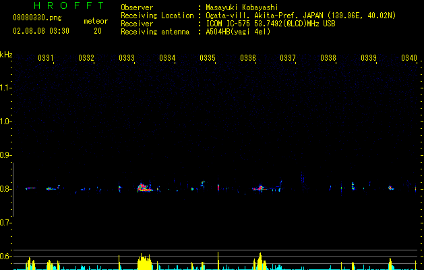Click the date stamp 02.08.08 03:30
424x270 pixels.
[x=41, y=31]
